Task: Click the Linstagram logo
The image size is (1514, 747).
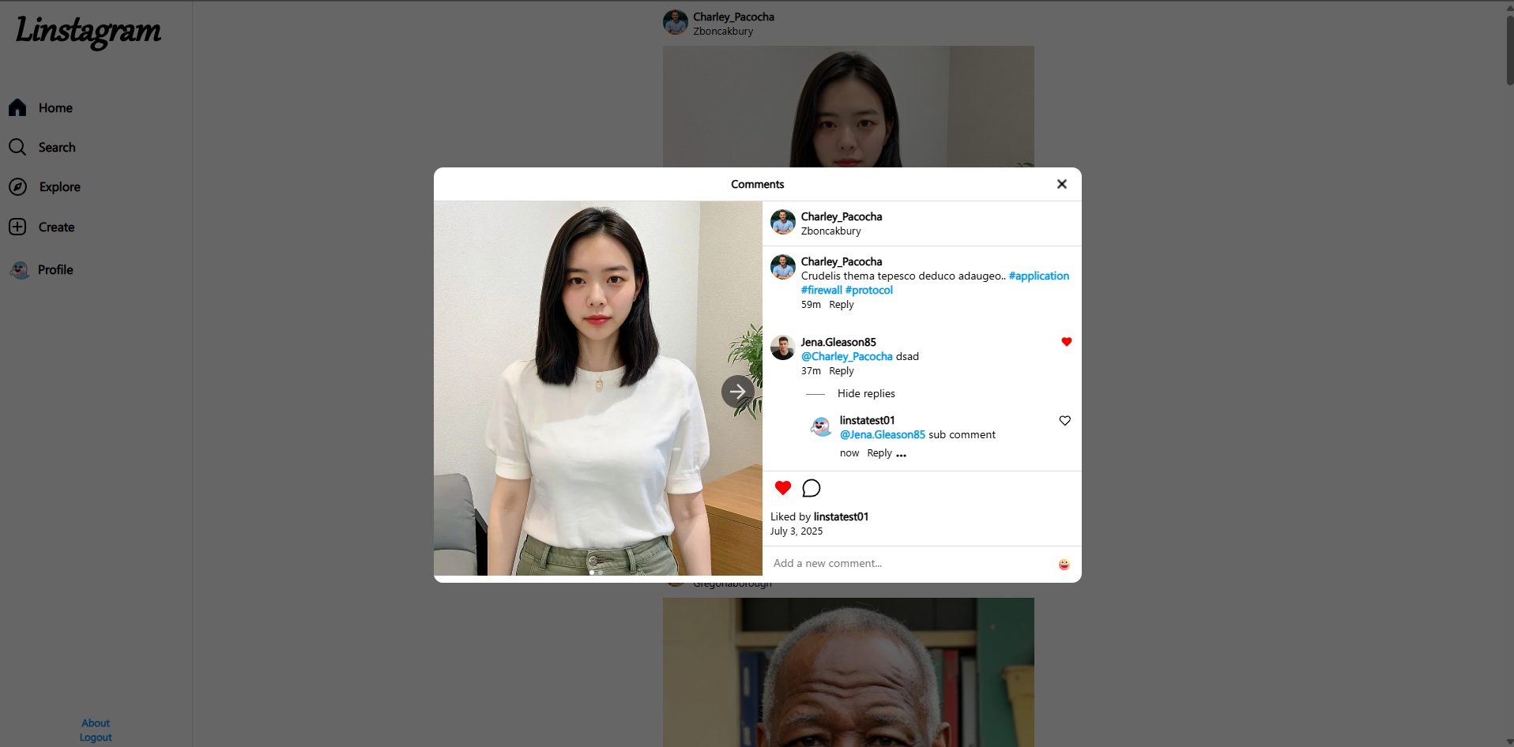Action: pyautogui.click(x=89, y=32)
